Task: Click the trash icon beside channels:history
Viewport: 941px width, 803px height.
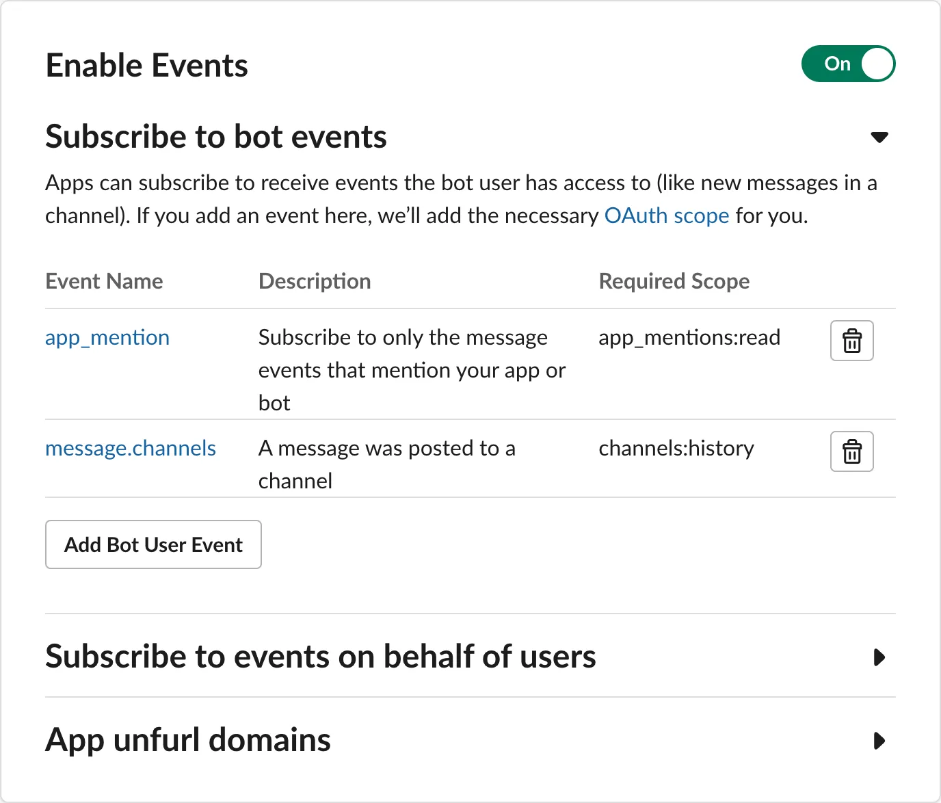Action: point(851,451)
